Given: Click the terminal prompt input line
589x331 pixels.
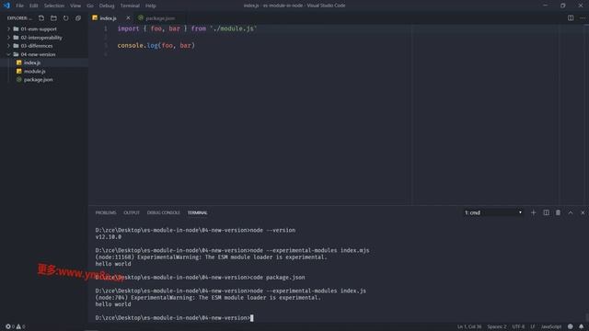Looking at the screenshot, I should click(174, 318).
